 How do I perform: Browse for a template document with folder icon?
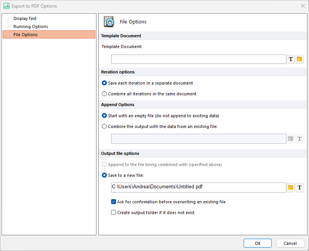click(299, 59)
